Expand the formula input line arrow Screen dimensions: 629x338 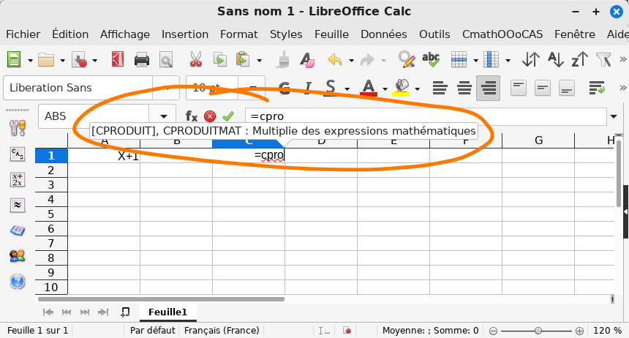pos(612,116)
